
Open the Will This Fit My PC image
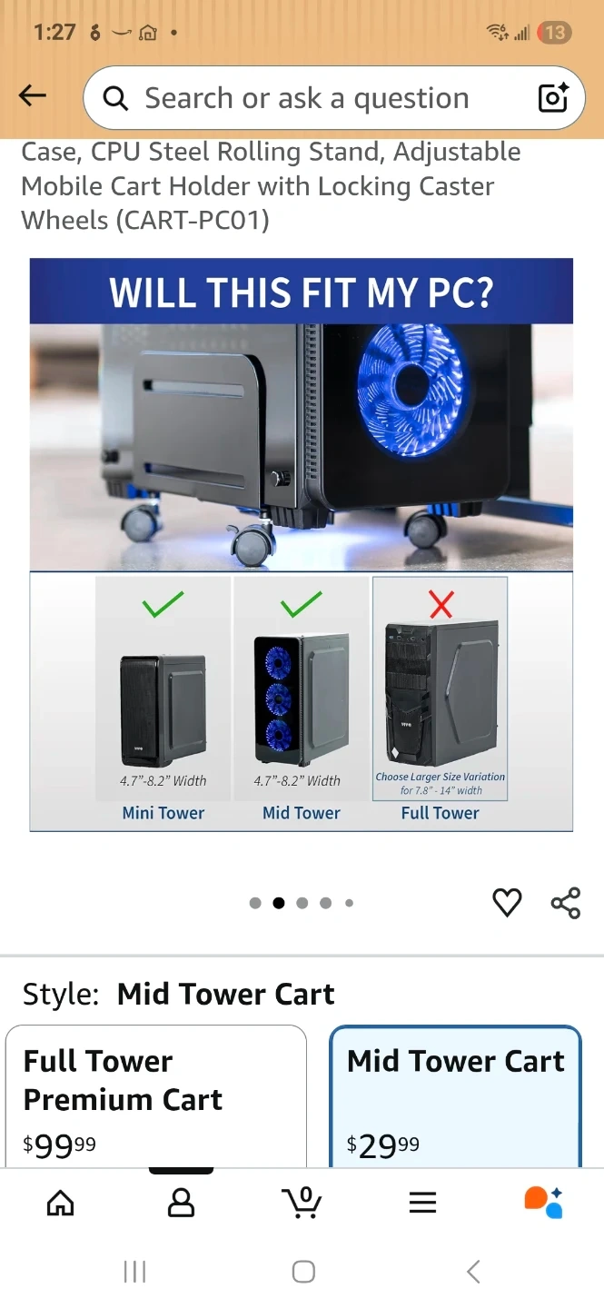point(302,545)
